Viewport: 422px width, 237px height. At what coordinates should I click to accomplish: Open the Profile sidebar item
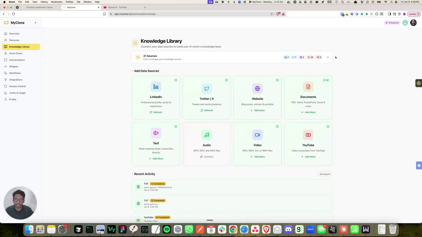[13, 99]
